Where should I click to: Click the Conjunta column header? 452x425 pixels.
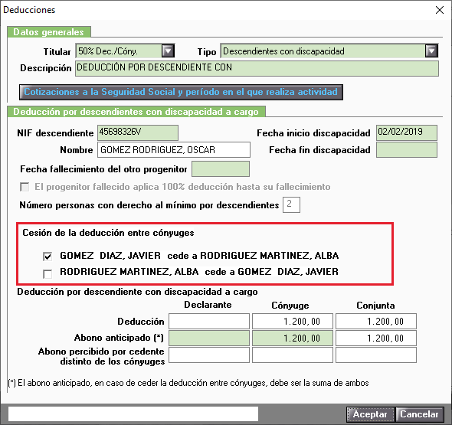pyautogui.click(x=375, y=306)
